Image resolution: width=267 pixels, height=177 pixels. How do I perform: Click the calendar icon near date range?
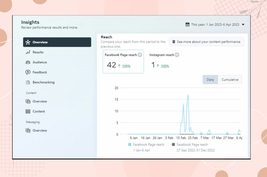click(187, 25)
